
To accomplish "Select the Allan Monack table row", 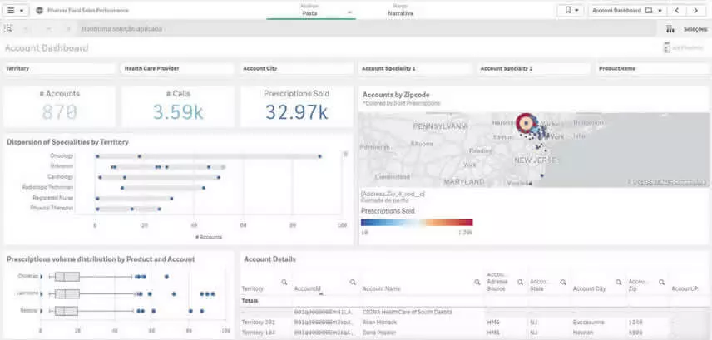I will pyautogui.click(x=383, y=321).
